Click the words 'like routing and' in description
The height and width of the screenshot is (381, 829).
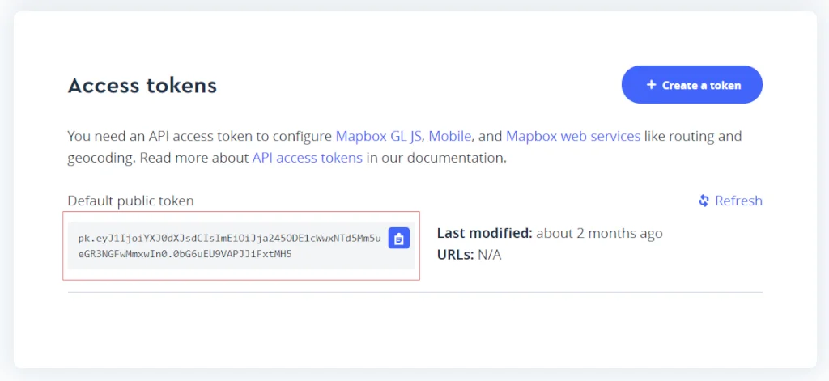(693, 136)
